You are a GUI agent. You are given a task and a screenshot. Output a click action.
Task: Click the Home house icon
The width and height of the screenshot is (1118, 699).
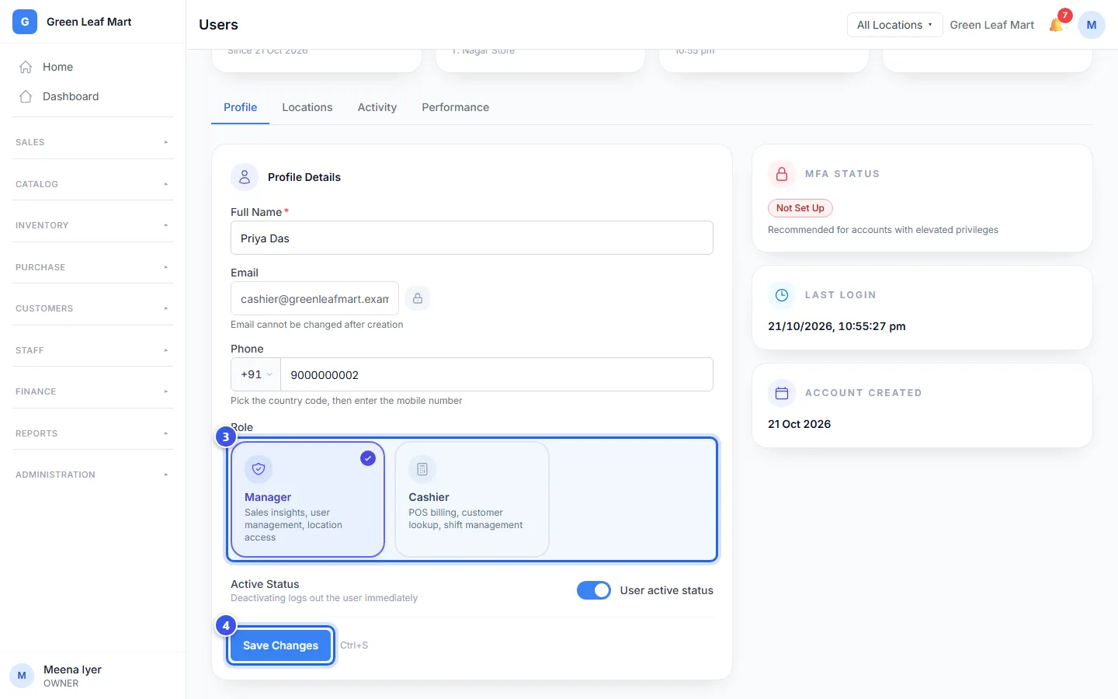pyautogui.click(x=26, y=67)
